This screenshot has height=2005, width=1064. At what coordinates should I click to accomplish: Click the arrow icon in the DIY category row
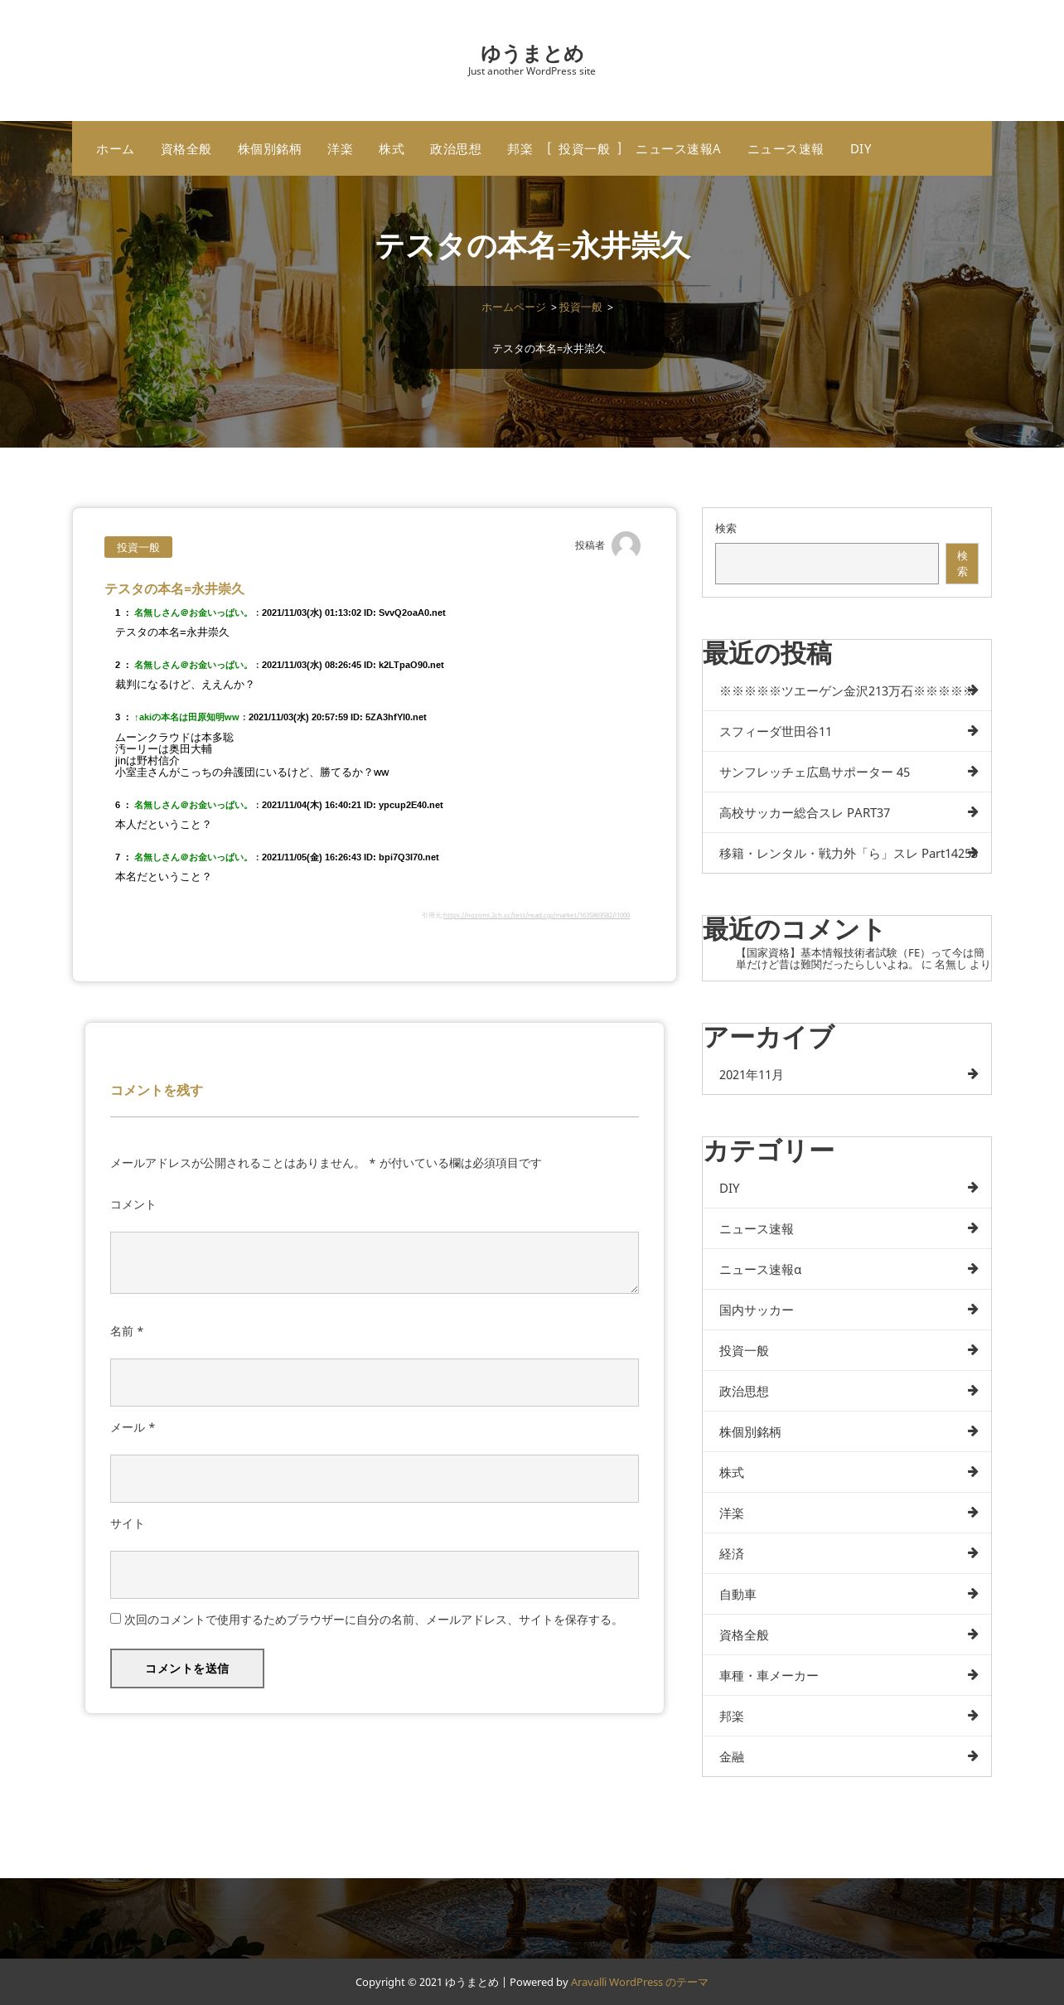[973, 1187]
